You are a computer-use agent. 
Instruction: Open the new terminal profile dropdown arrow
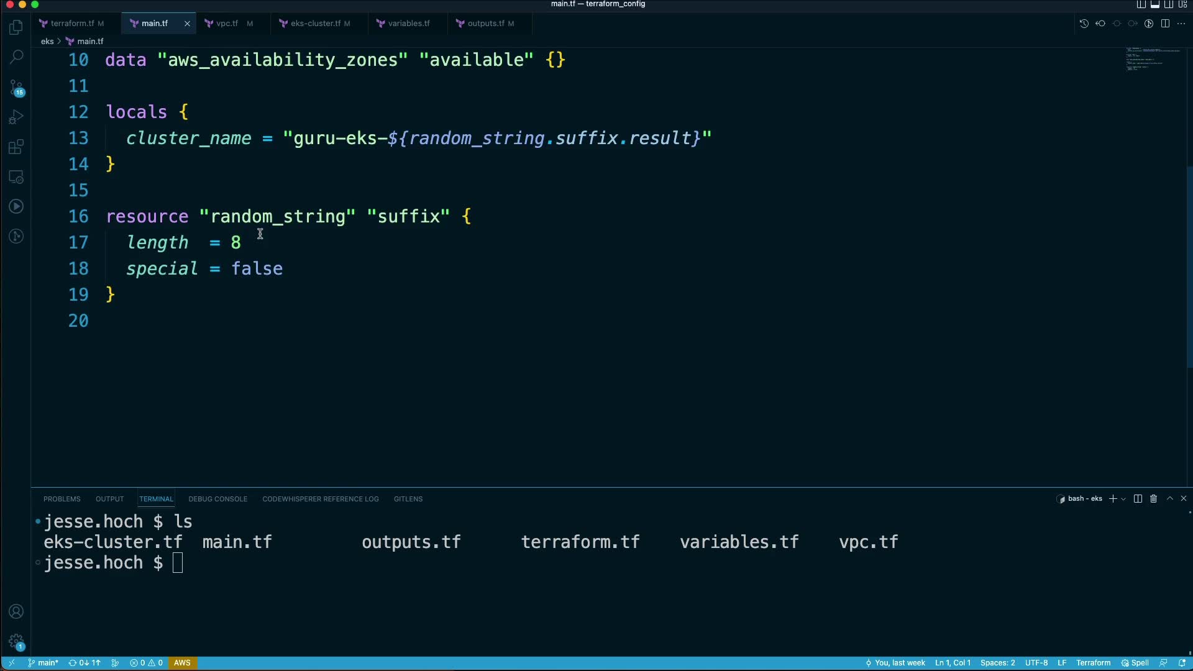click(1123, 500)
